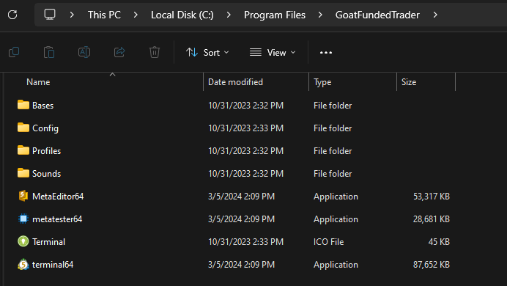Viewport: 507px width, 286px height.
Task: Select the Config folder
Action: (x=45, y=128)
